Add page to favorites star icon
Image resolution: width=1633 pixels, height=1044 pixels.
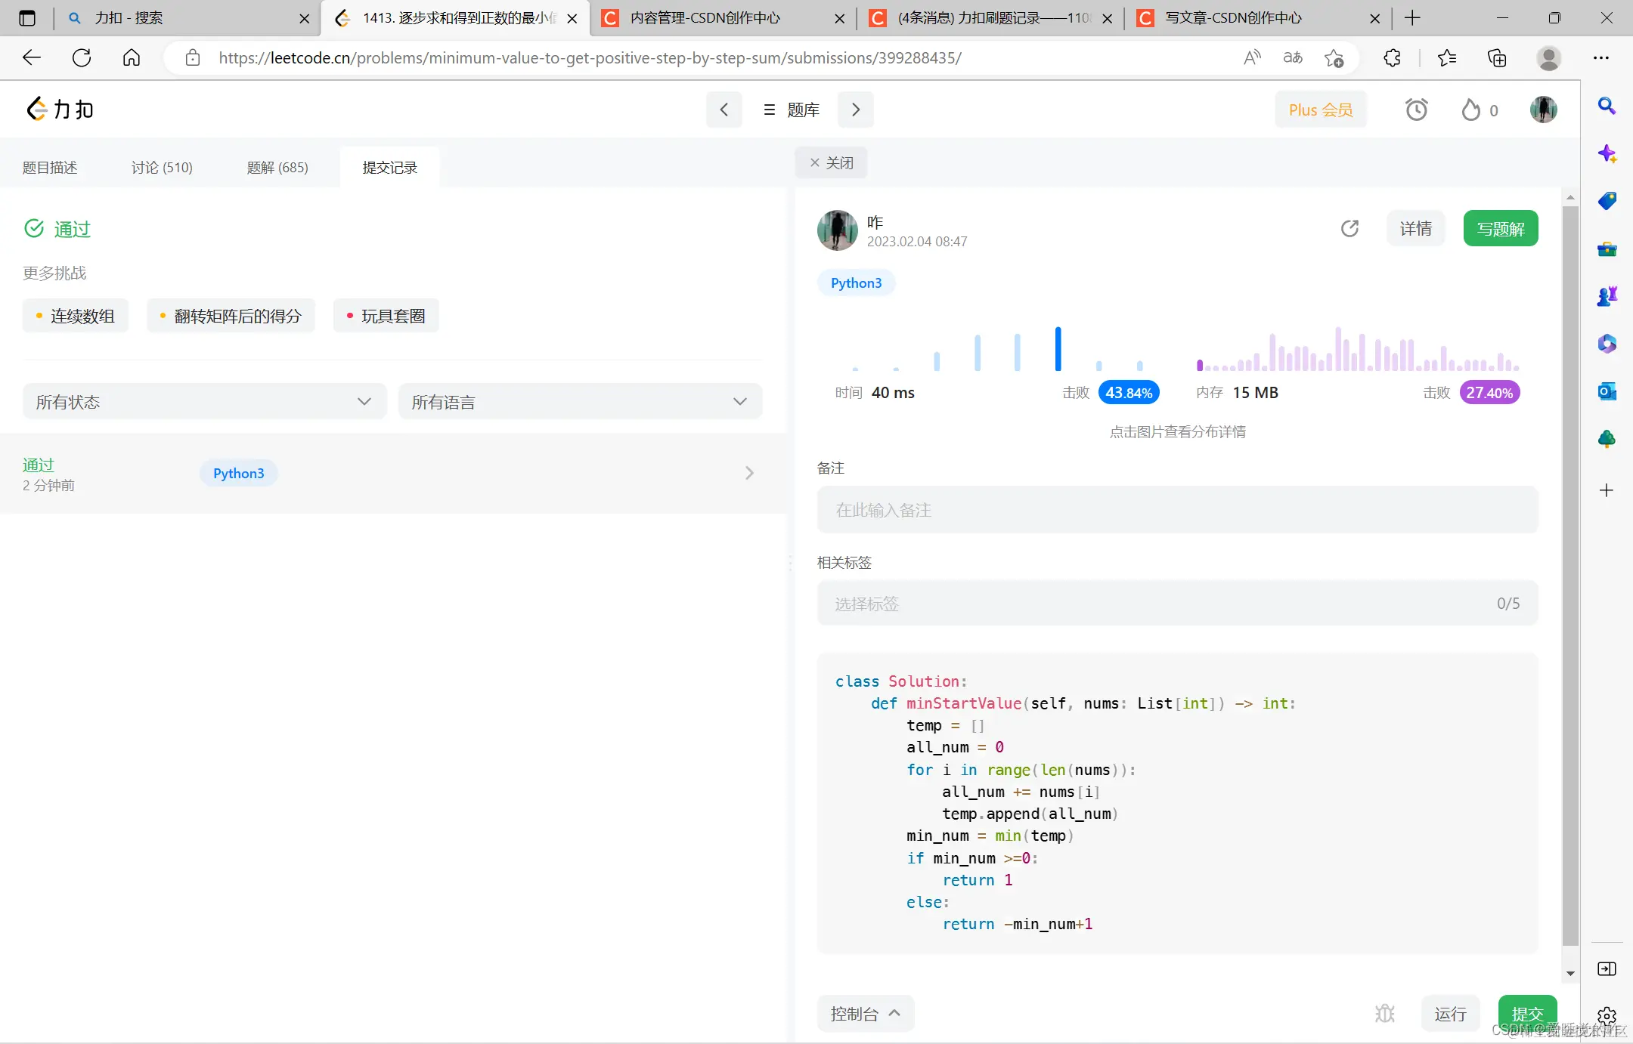click(1334, 58)
